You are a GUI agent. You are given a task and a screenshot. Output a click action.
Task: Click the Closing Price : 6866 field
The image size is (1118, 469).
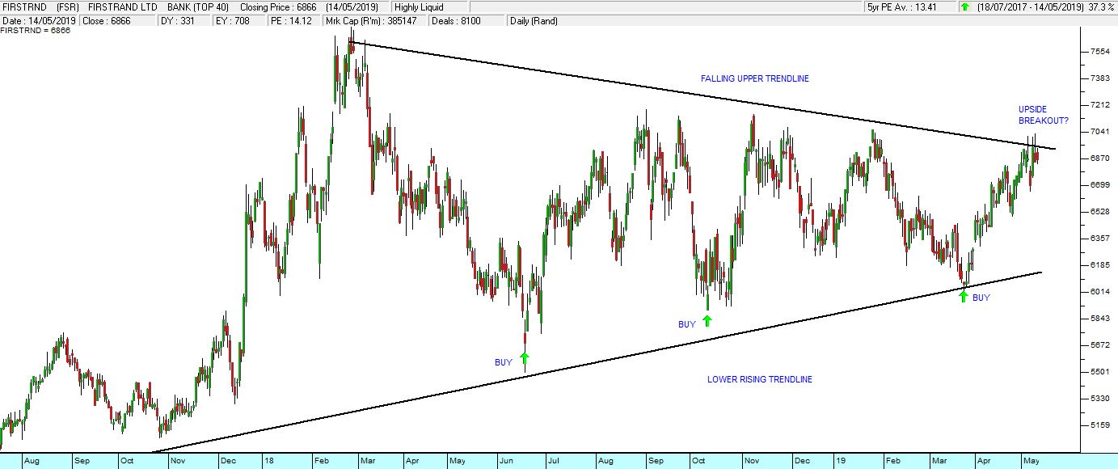pos(277,7)
